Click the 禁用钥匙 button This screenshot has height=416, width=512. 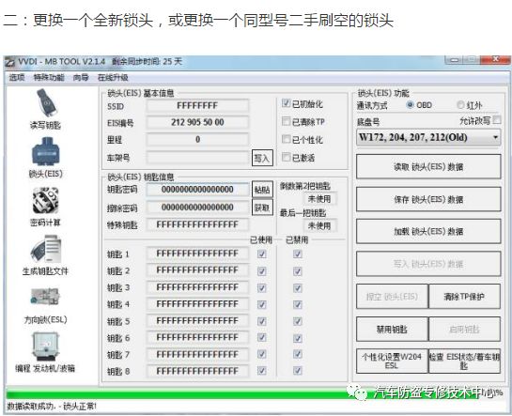pos(392,329)
